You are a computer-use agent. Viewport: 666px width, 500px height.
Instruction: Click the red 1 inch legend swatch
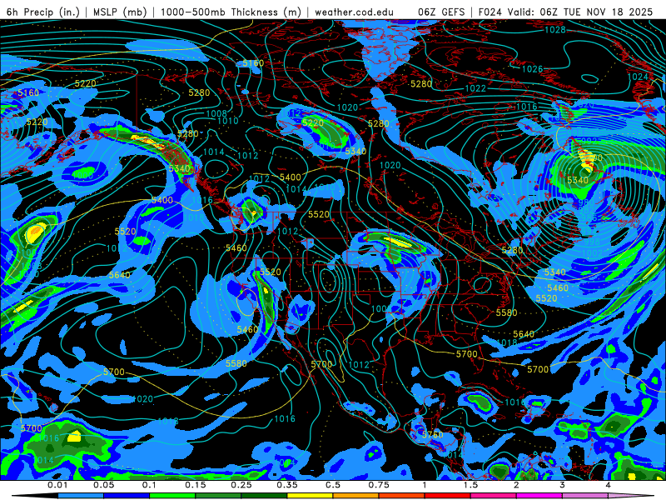click(x=448, y=496)
